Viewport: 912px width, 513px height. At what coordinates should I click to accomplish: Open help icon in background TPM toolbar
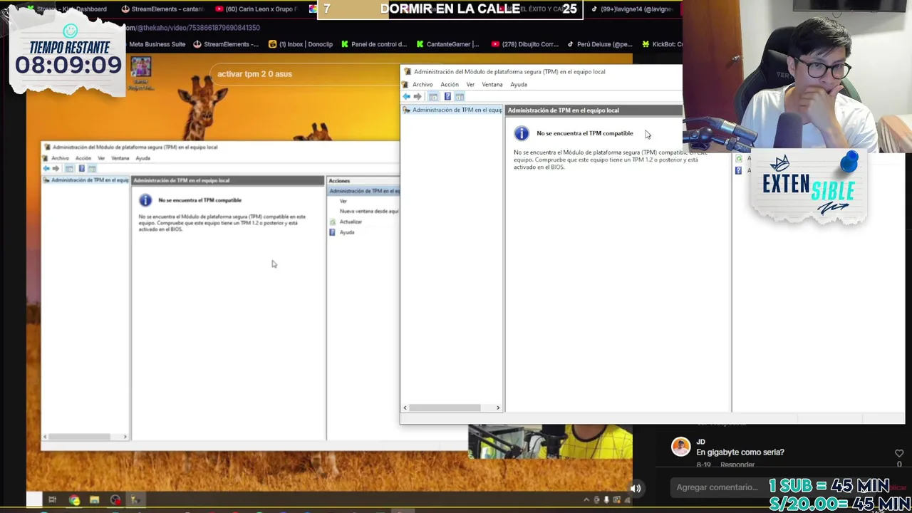pos(81,169)
